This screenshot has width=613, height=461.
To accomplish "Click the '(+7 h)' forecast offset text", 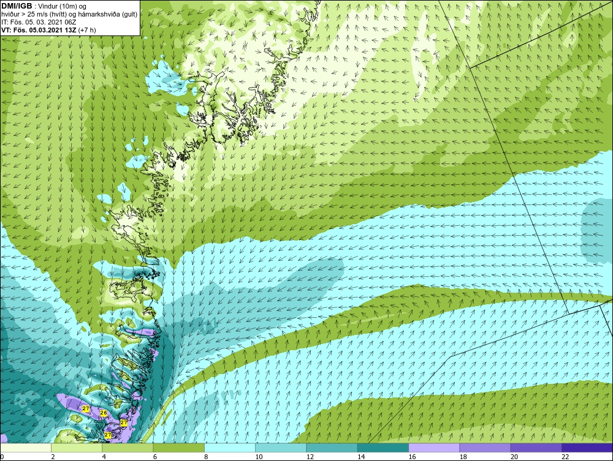I will [x=87, y=30].
